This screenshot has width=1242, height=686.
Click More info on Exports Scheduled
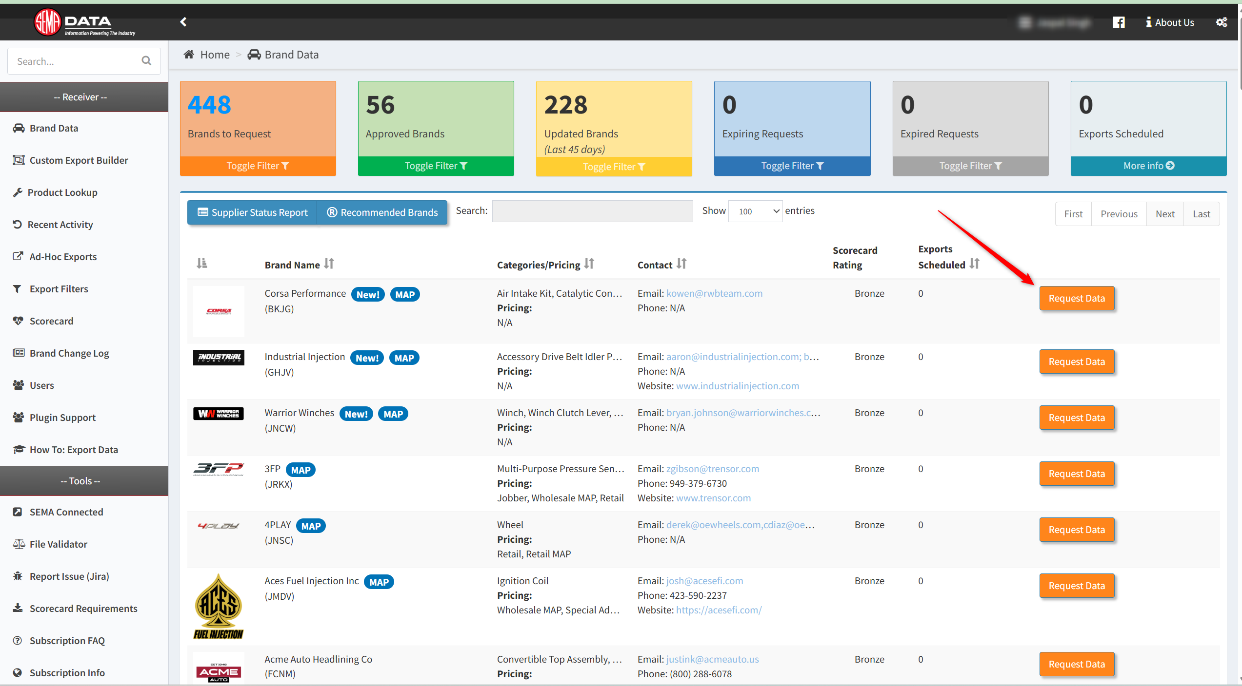pyautogui.click(x=1148, y=166)
